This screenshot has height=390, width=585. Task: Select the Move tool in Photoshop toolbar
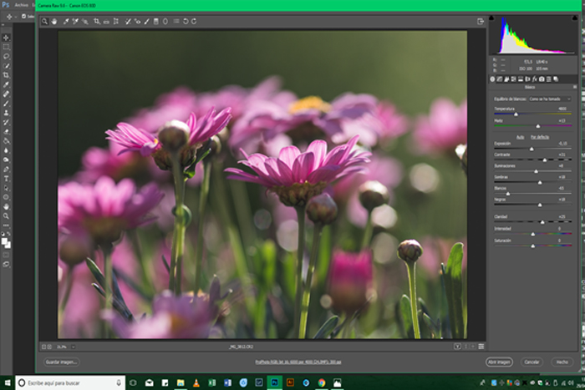pos(6,38)
